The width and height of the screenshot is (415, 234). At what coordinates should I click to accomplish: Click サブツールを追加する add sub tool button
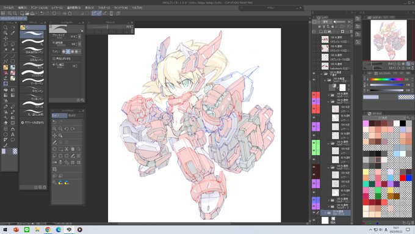tap(32, 123)
